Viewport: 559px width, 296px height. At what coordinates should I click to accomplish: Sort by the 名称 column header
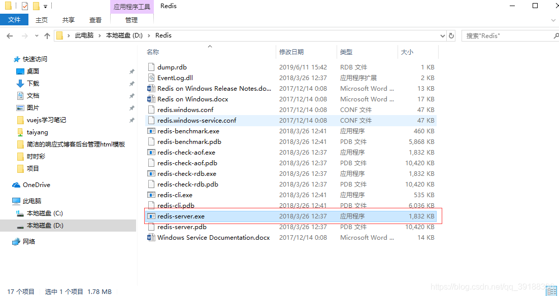153,52
